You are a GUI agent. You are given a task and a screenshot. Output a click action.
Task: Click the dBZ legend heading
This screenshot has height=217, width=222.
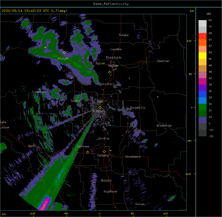(x=209, y=14)
